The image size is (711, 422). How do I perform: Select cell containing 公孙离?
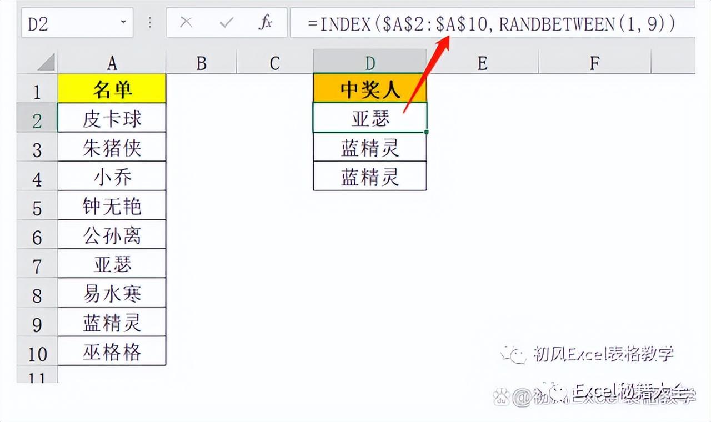(x=112, y=235)
